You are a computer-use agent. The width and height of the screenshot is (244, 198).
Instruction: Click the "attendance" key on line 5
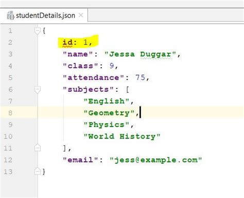coord(93,77)
